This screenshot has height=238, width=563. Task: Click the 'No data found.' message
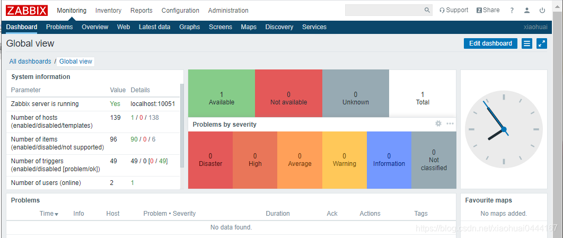pyautogui.click(x=231, y=227)
